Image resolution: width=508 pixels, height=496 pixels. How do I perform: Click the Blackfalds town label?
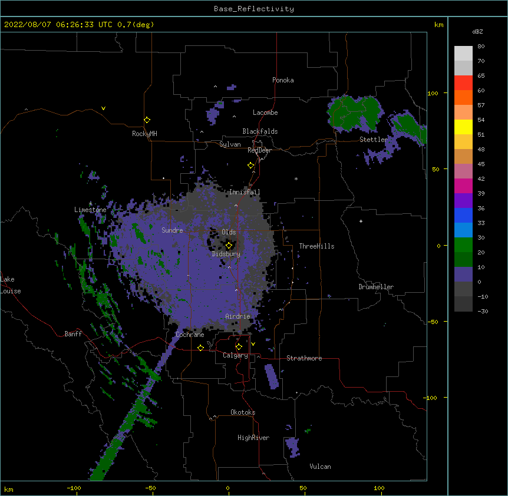click(x=260, y=131)
